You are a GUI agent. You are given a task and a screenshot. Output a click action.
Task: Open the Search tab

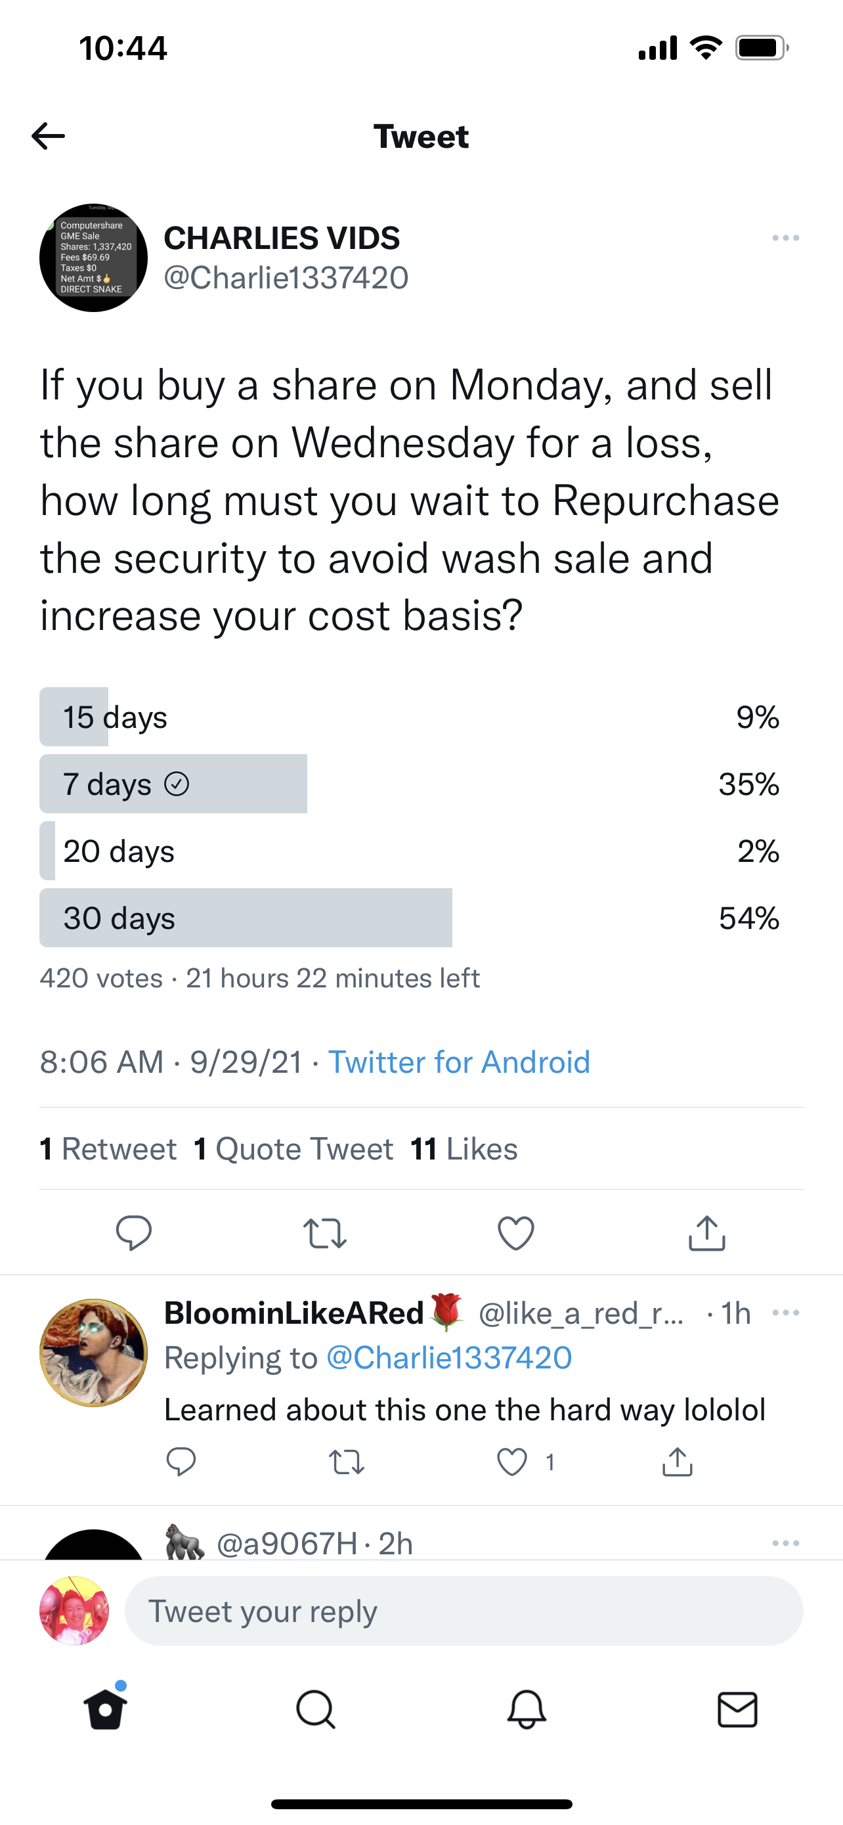click(x=316, y=1709)
